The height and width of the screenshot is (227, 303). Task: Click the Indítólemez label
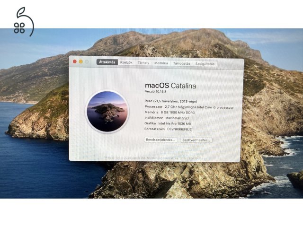[153, 118]
